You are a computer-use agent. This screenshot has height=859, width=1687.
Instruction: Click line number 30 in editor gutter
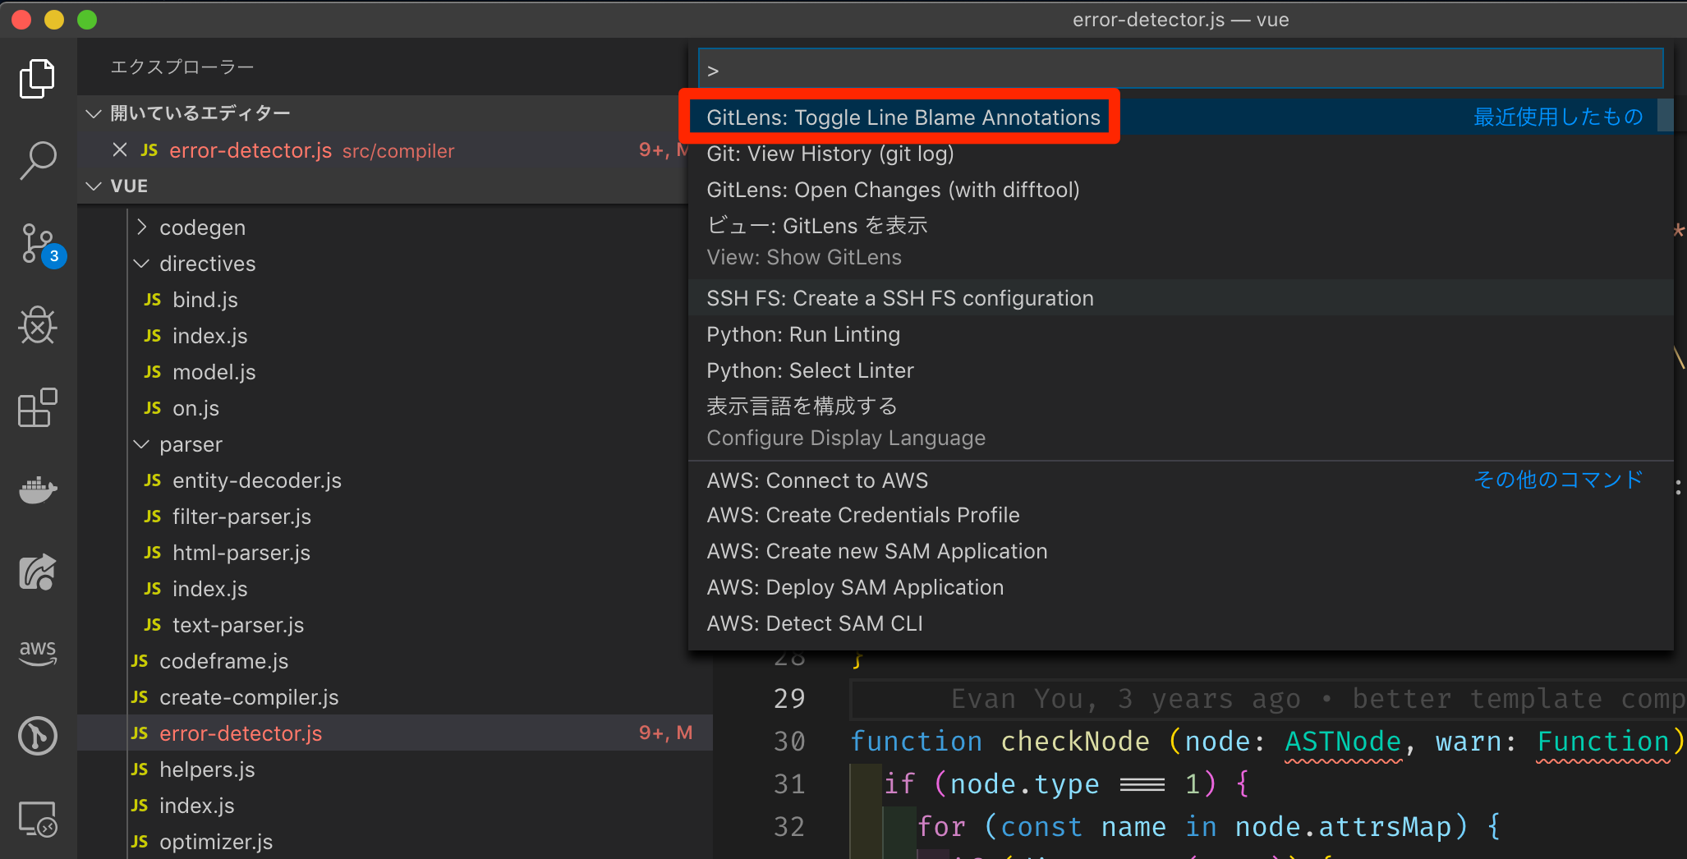(788, 742)
